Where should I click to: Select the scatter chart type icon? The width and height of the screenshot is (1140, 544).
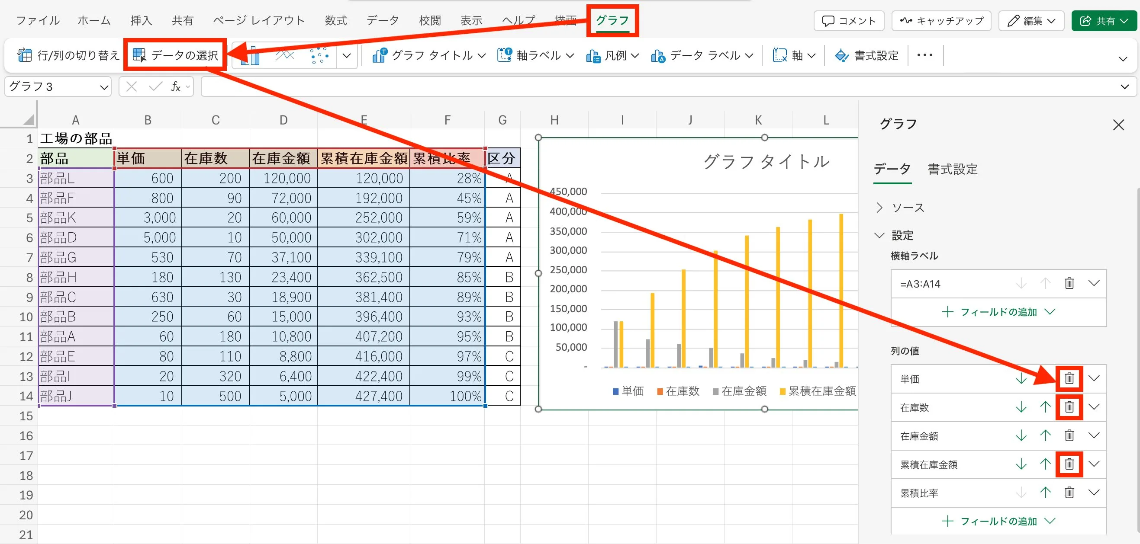click(x=319, y=55)
